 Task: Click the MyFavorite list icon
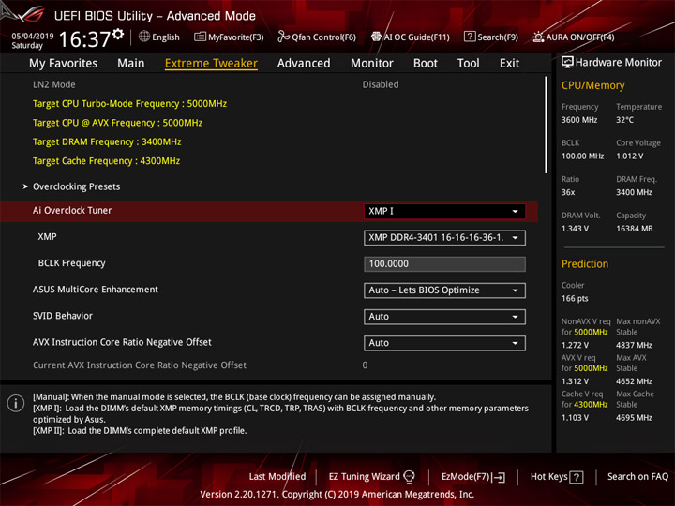coord(200,37)
